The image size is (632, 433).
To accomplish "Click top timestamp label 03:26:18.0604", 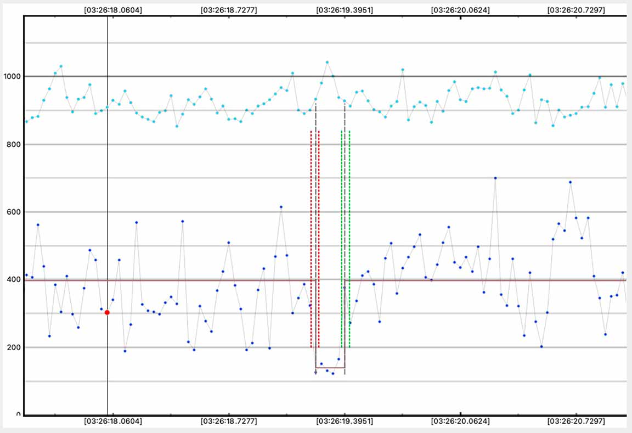I will (x=112, y=10).
